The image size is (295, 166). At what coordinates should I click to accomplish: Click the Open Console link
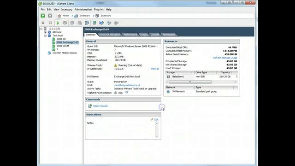tap(100, 106)
